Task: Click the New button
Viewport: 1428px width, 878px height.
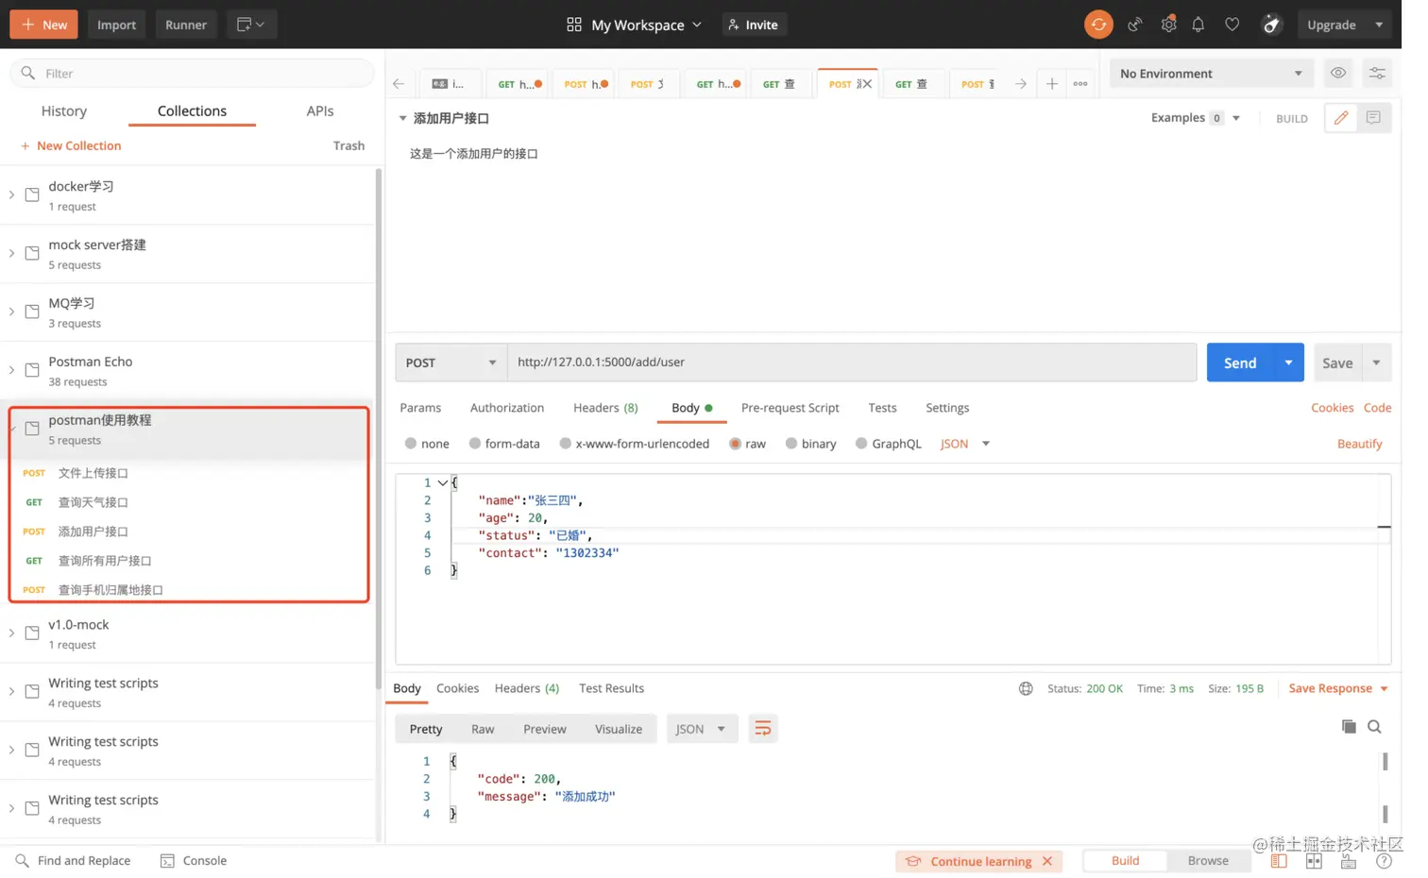Action: point(44,25)
